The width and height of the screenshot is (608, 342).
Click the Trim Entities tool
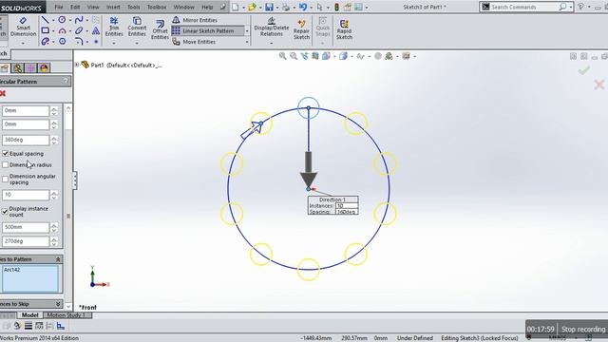coord(114,27)
